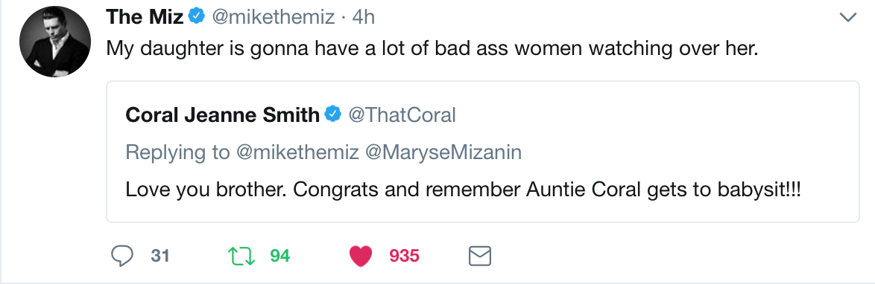This screenshot has width=875, height=284.
Task: Open Coral Jeanne Smith's profile name
Action: pos(223,115)
